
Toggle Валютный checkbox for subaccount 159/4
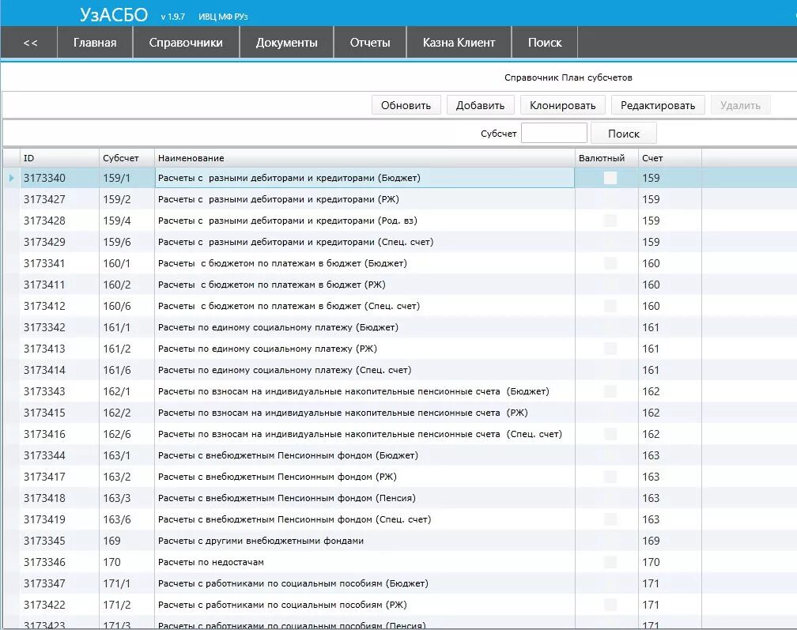[x=610, y=221]
